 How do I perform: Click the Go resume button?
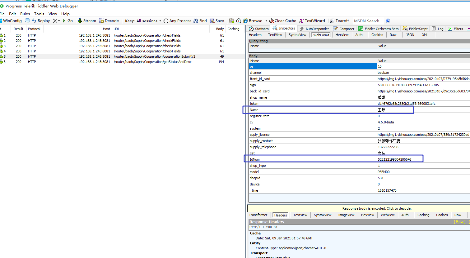pos(68,21)
